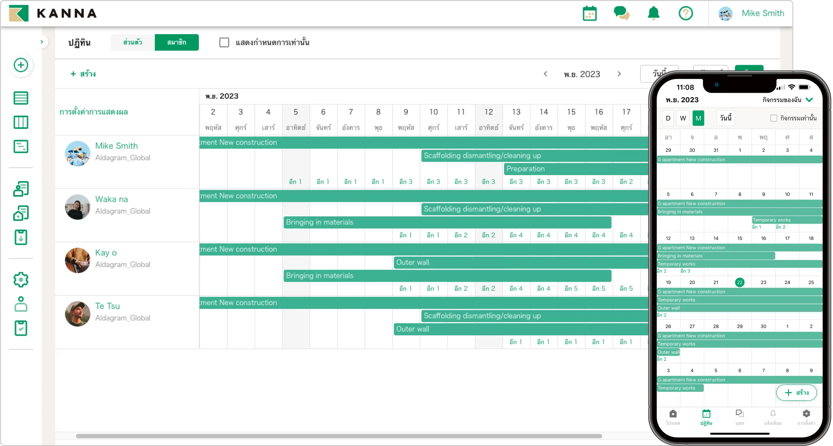Select month view M on phone
833x446 pixels.
(x=698, y=118)
